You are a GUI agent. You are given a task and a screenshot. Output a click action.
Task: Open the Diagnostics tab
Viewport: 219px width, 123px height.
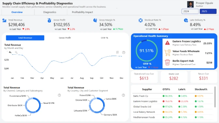tap(50, 12)
